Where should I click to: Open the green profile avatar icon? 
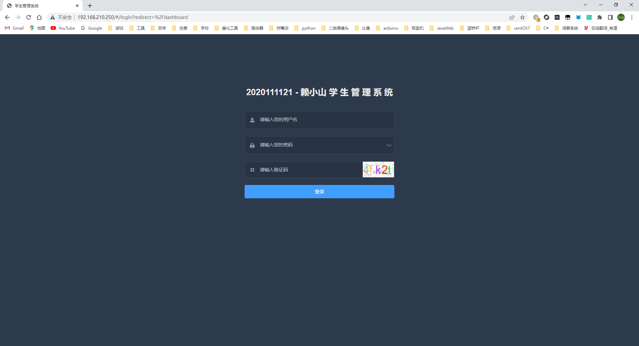pyautogui.click(x=621, y=17)
